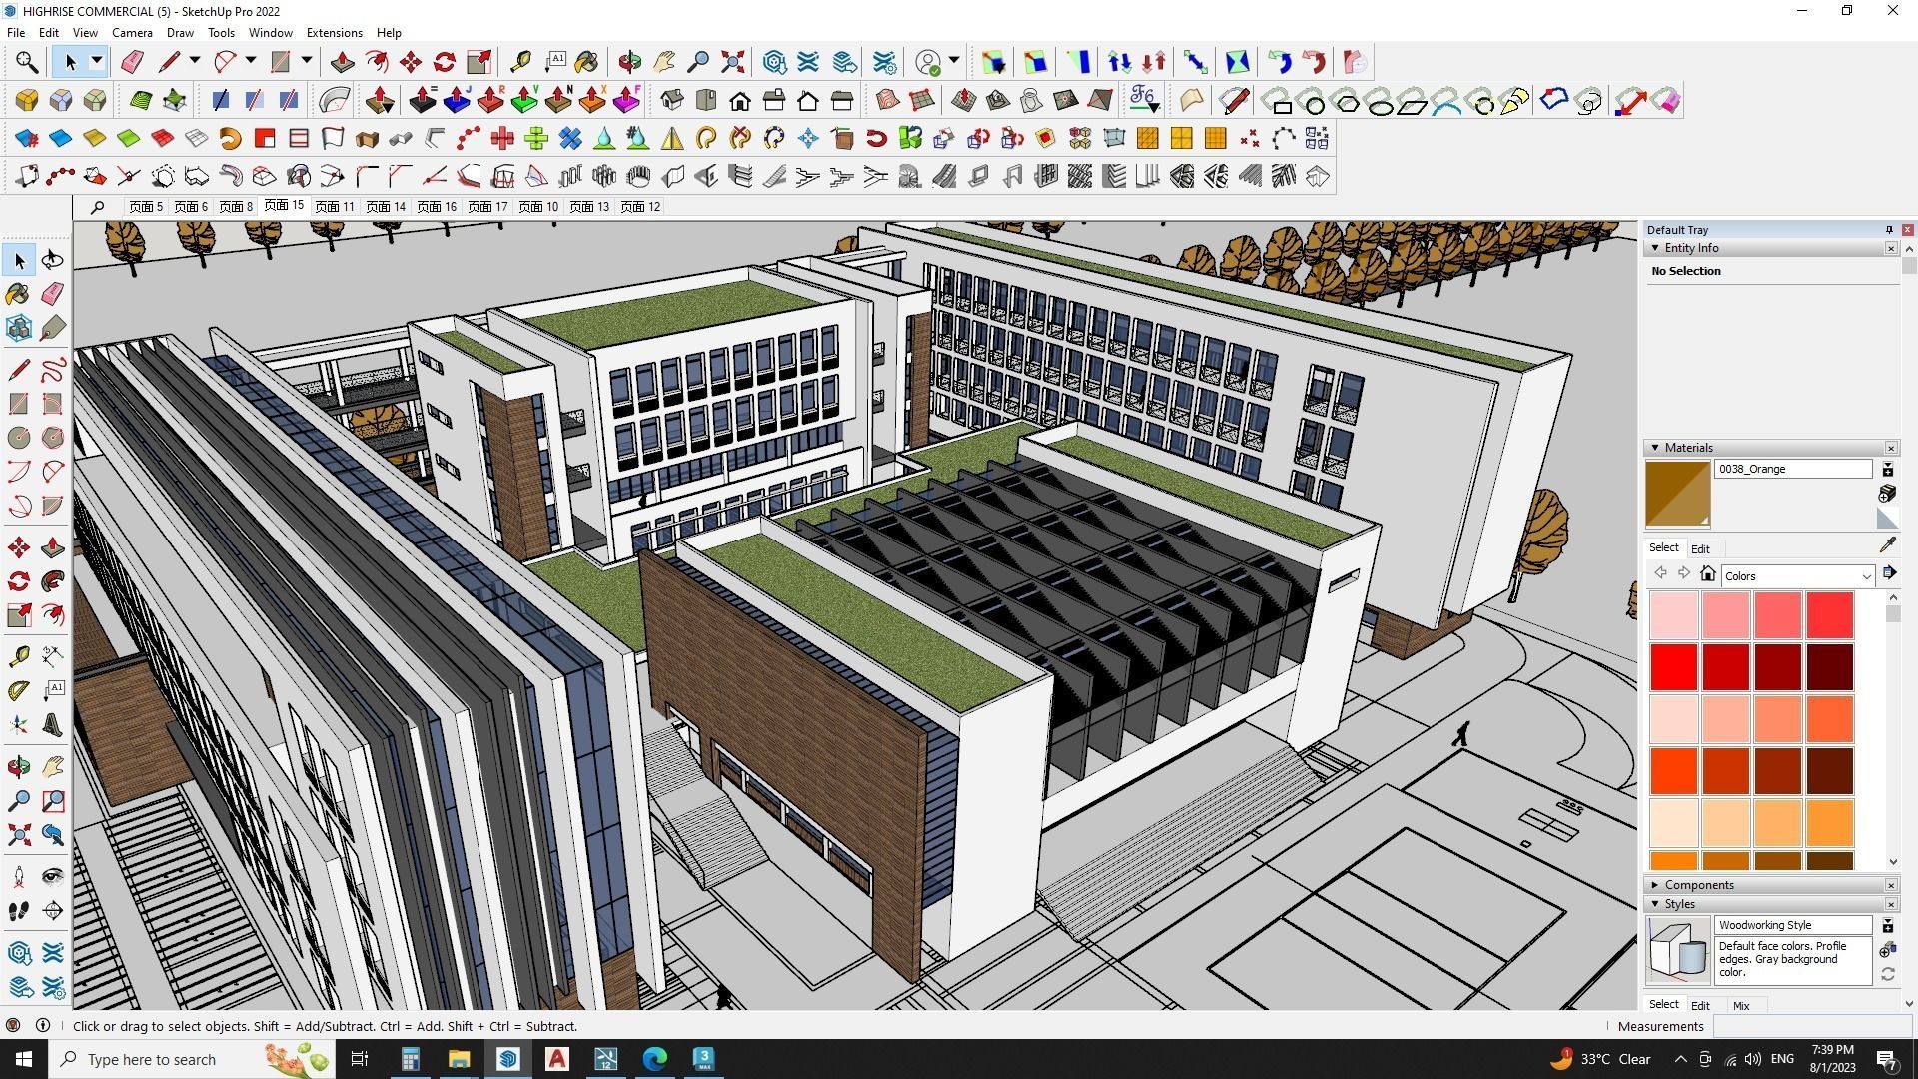Click the Woodworking Style thumbnail
Image resolution: width=1918 pixels, height=1079 pixels.
pos(1678,951)
